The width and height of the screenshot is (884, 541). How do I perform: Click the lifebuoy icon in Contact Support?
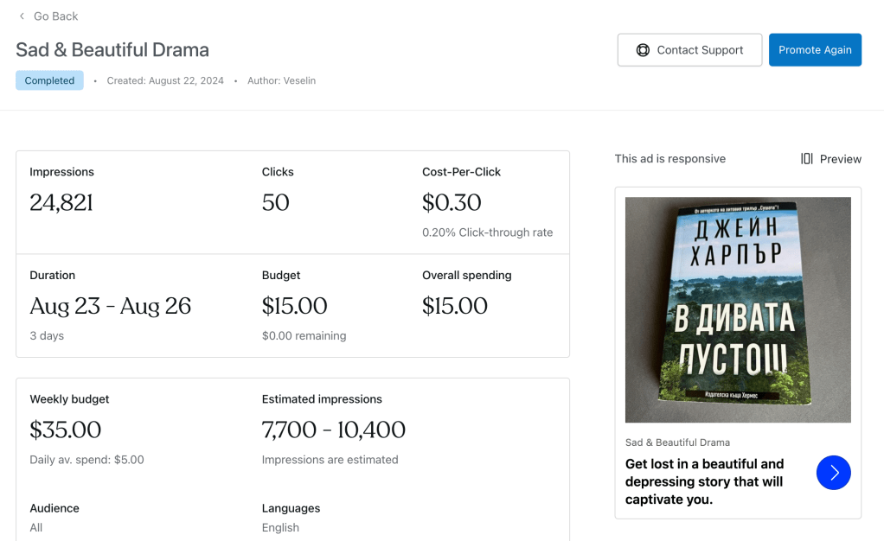pos(643,50)
